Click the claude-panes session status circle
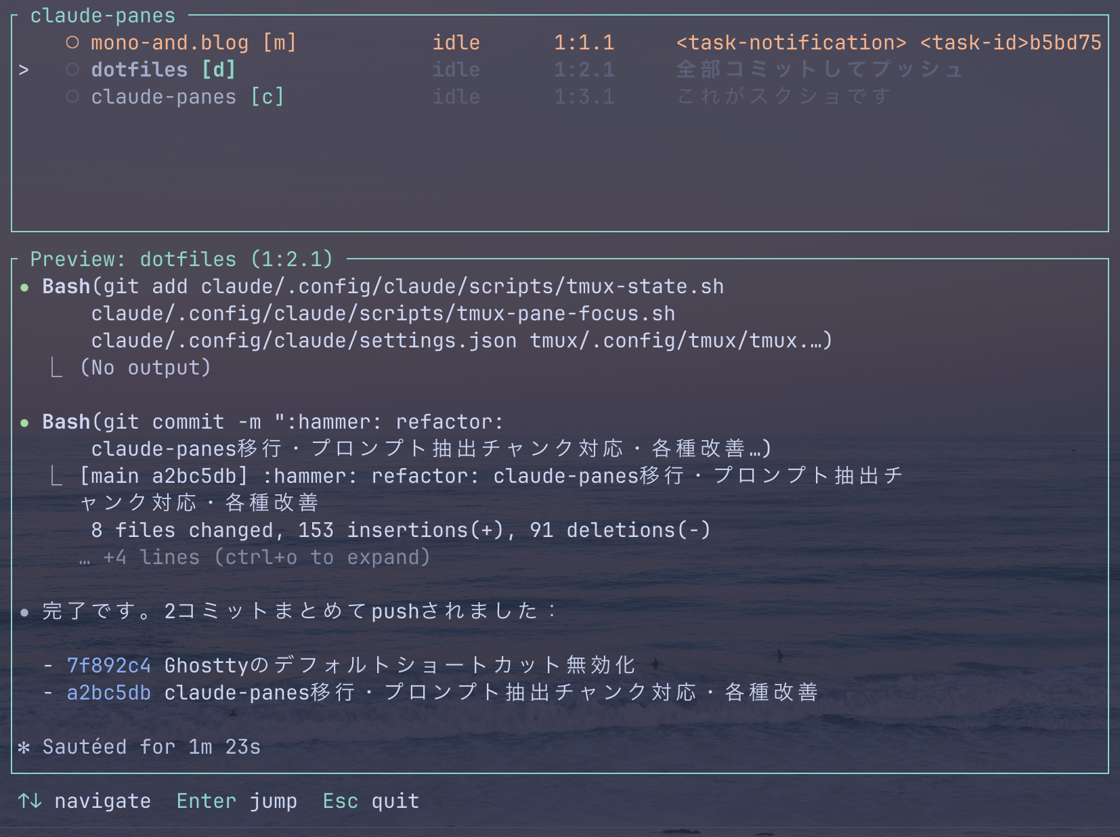This screenshot has width=1120, height=837. (72, 96)
